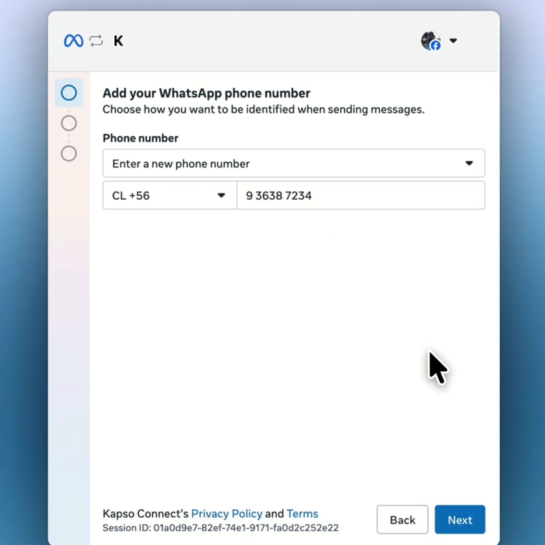
Task: Click the Kapso K logo
Action: 118,41
